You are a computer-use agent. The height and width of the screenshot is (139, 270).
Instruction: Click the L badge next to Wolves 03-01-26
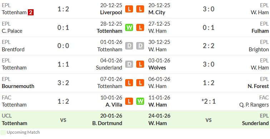[x=140, y=64]
